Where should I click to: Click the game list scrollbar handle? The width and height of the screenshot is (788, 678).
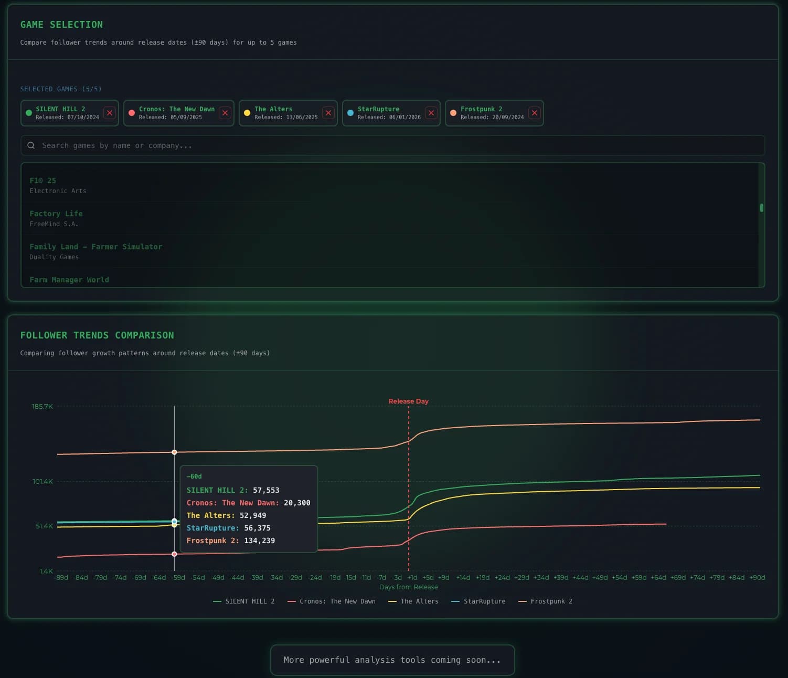pos(762,208)
